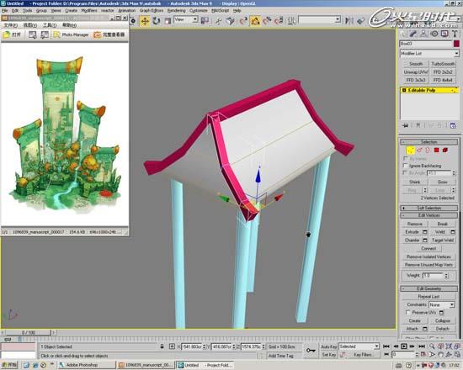
Task: Toggle the Angle Snap icon (highlighted yellow)
Action: point(255,21)
